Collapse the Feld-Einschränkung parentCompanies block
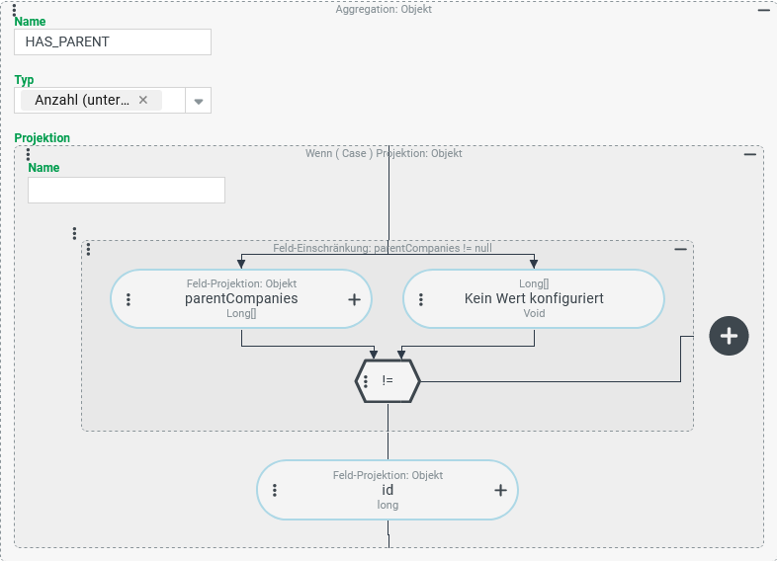 pos(680,249)
